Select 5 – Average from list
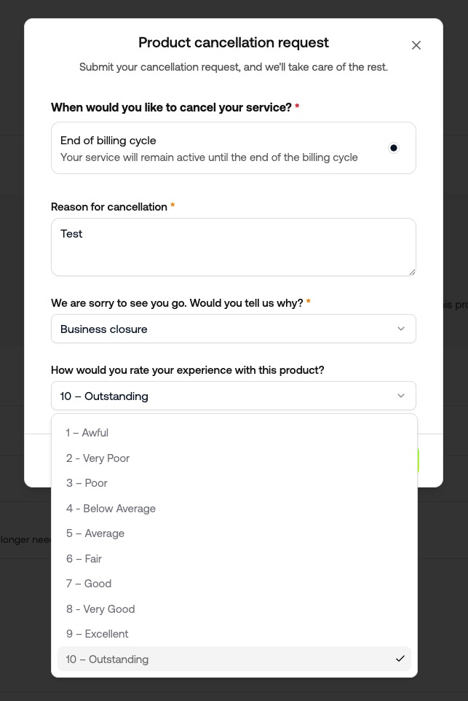The image size is (468, 701). (x=95, y=533)
